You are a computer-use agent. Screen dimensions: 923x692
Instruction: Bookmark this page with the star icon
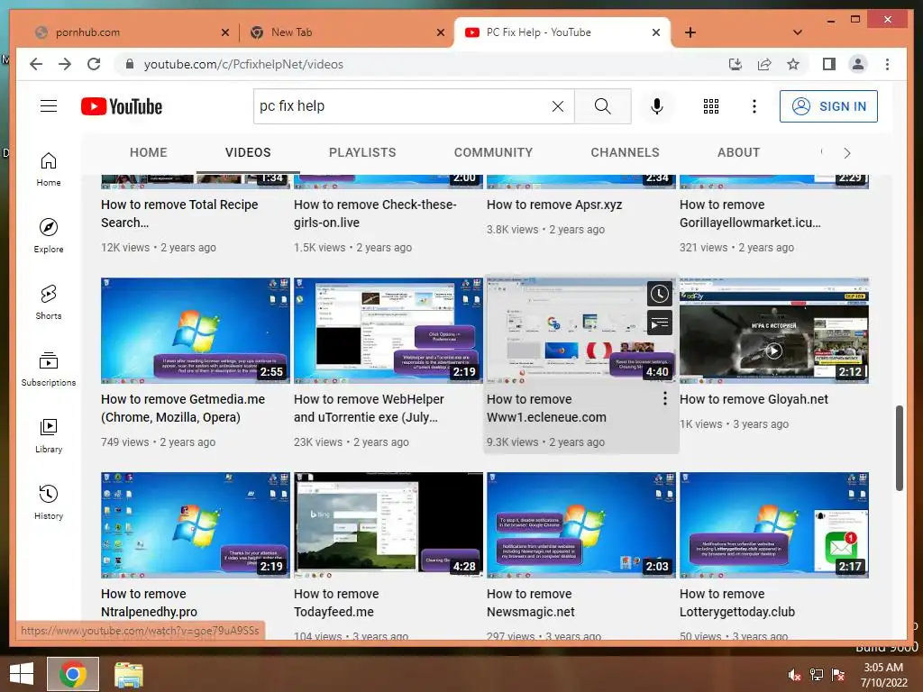pyautogui.click(x=793, y=64)
